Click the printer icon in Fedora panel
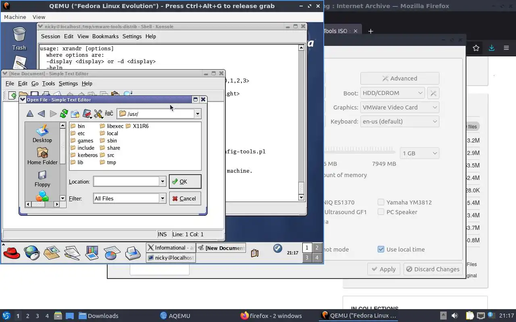The image size is (516, 322). click(132, 253)
